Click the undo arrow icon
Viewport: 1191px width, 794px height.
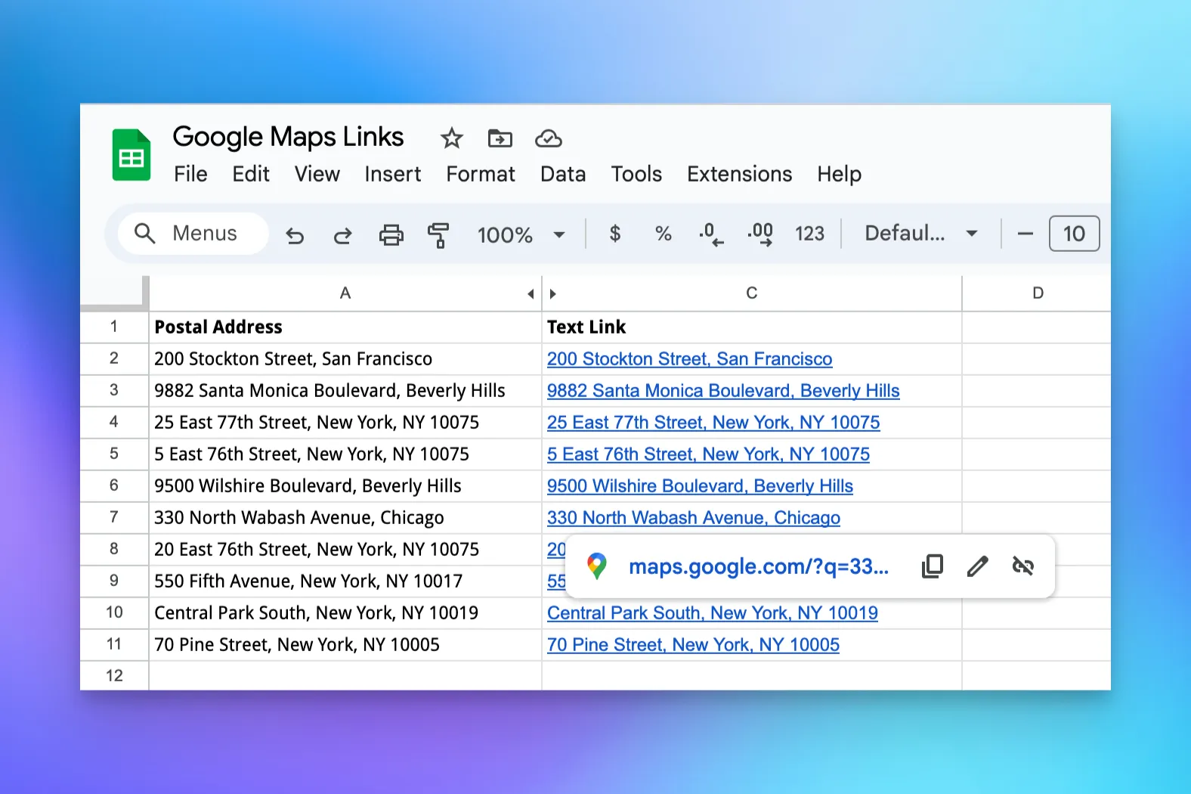pyautogui.click(x=295, y=235)
